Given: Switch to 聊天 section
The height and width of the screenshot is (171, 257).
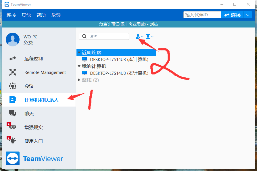Looking at the screenshot, I should [39, 113].
